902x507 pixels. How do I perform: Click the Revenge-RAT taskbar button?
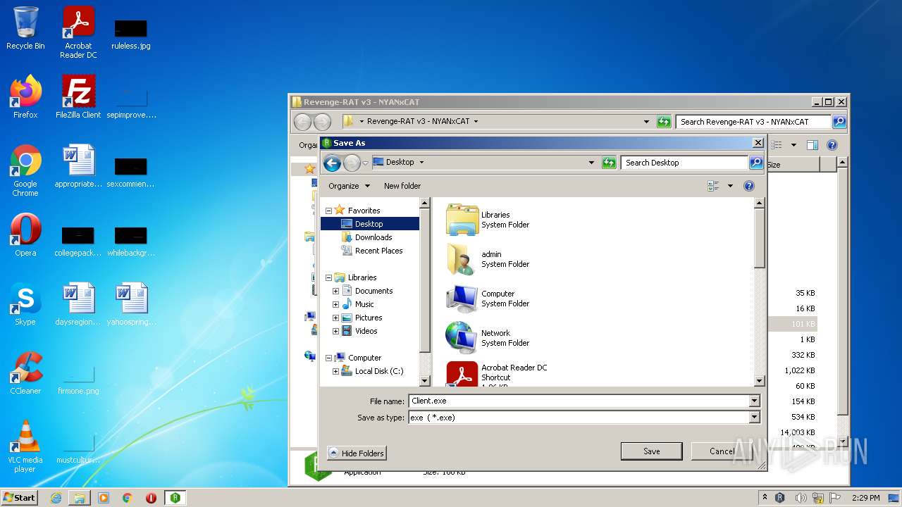175,498
